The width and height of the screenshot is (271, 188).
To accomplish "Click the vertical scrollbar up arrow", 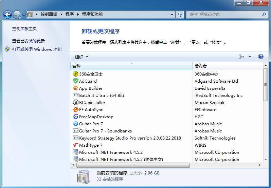I will coord(266,65).
